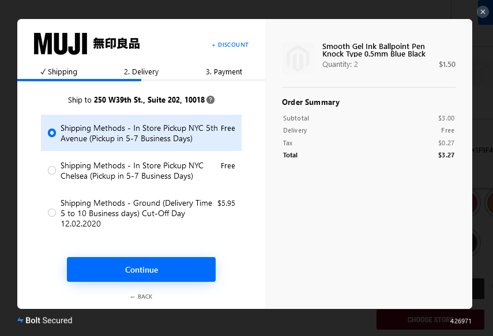Click the Bolt Secured badge

(44, 320)
